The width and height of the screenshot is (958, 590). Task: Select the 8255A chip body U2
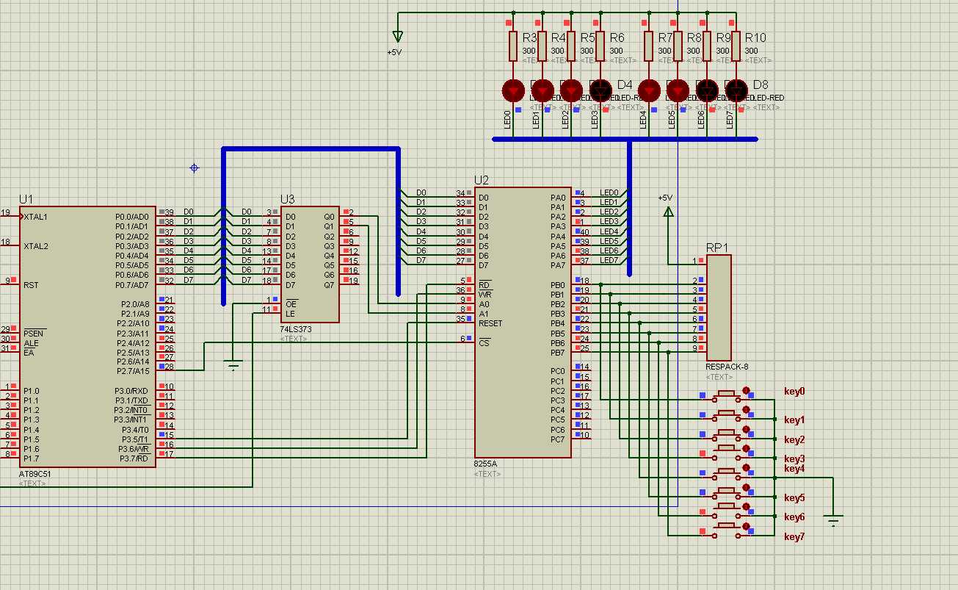point(523,322)
